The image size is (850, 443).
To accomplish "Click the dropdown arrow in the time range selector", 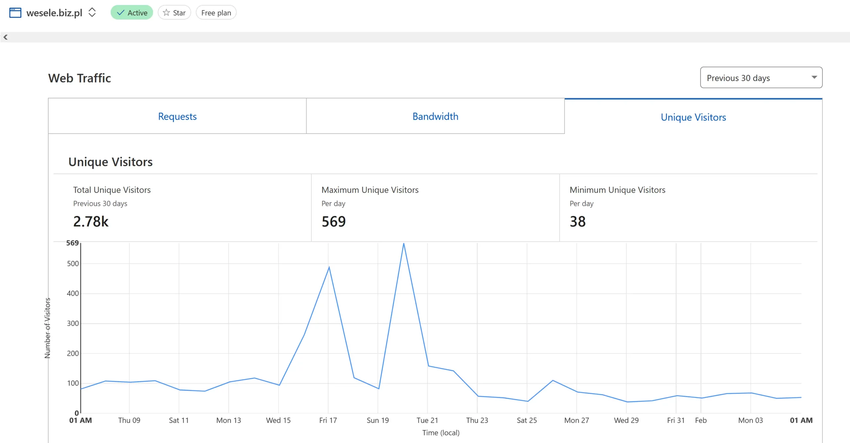I will 814,77.
